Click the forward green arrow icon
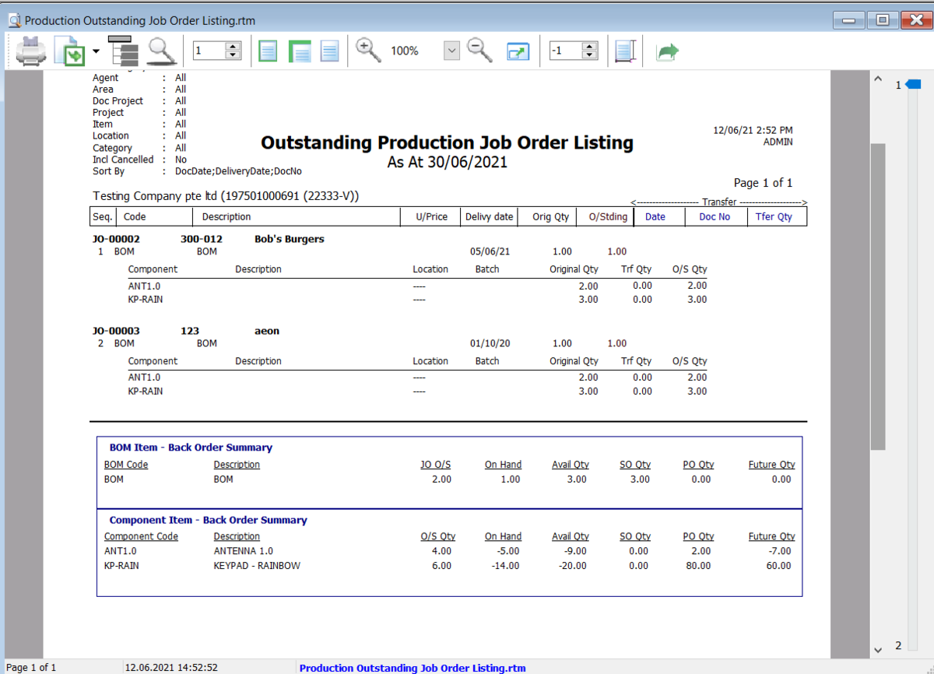 coord(667,50)
